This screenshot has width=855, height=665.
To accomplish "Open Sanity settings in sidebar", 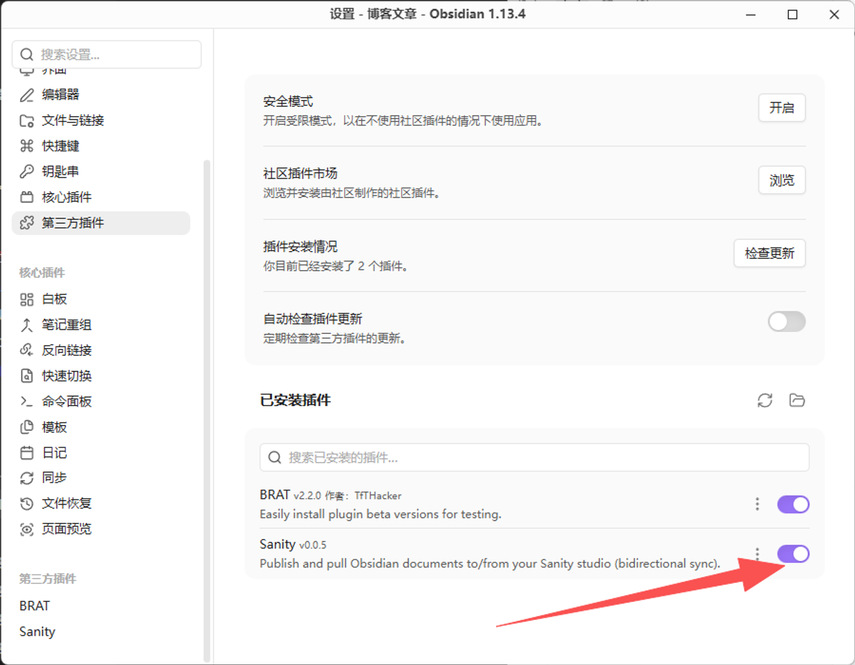I will [x=101, y=631].
